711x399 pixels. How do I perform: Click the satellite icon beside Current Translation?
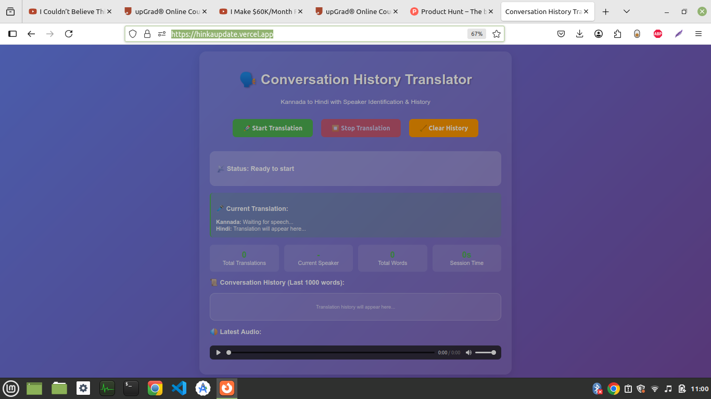[x=219, y=208]
